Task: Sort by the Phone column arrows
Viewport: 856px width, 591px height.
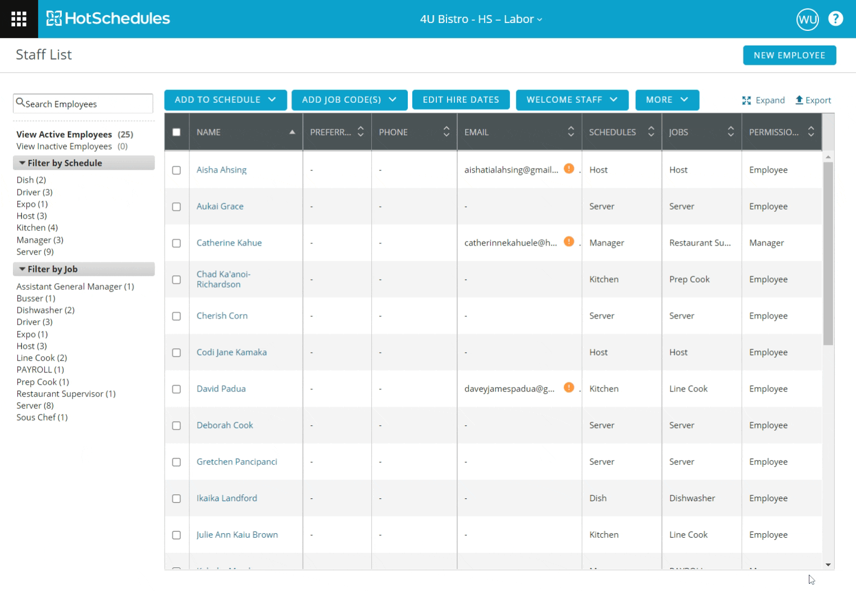Action: [446, 132]
